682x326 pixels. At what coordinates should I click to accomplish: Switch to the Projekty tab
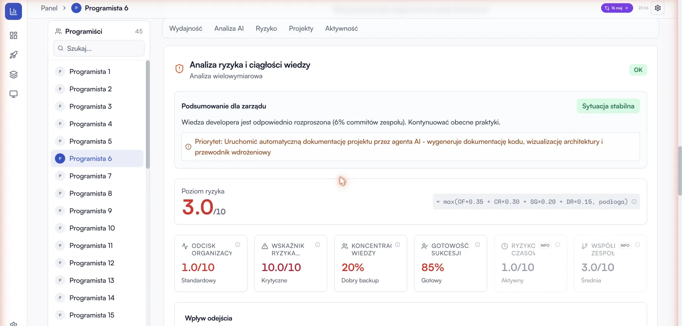point(301,28)
